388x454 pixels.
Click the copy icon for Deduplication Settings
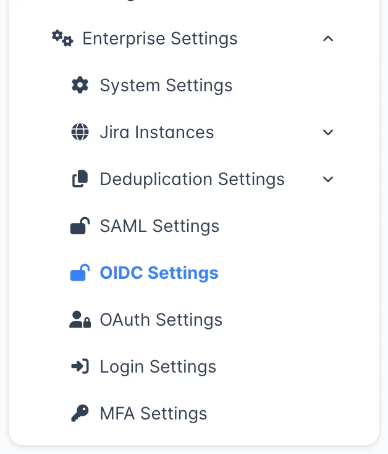[x=80, y=179]
